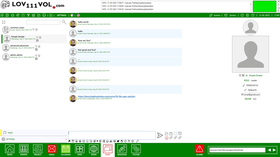Open the help question mark icon
Screen dimensions: 280x157
tap(253, 15)
